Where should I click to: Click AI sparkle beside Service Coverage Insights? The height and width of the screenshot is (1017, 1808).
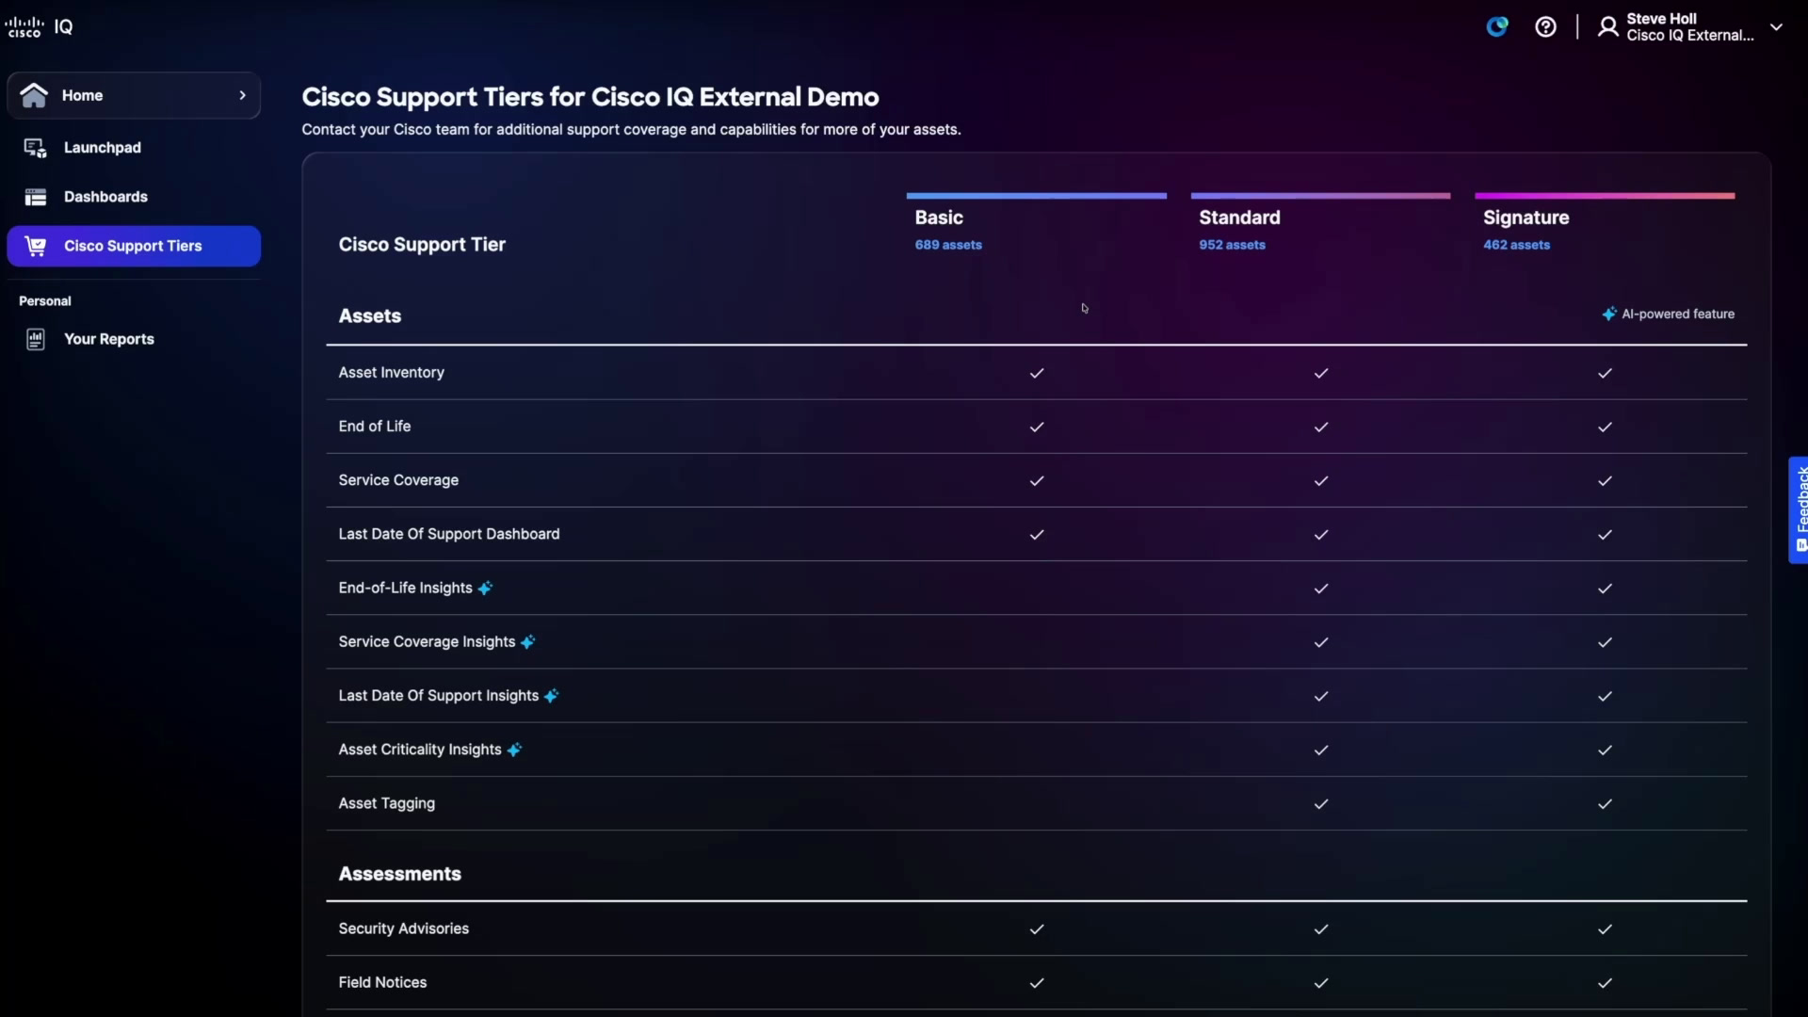528,642
